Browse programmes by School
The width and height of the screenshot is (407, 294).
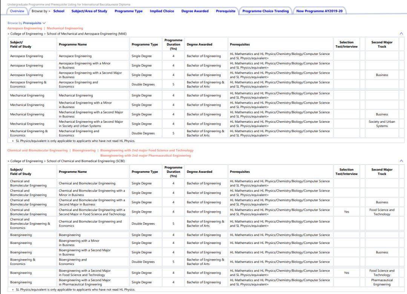59,11
